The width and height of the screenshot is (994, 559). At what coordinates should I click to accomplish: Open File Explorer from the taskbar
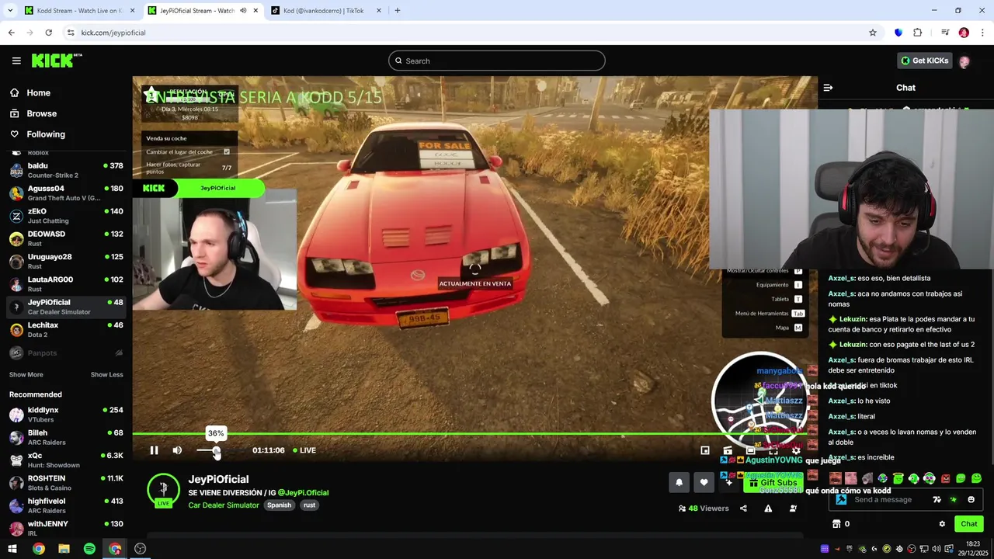(64, 549)
